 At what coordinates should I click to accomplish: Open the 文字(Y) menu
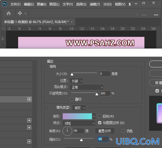point(68,4)
